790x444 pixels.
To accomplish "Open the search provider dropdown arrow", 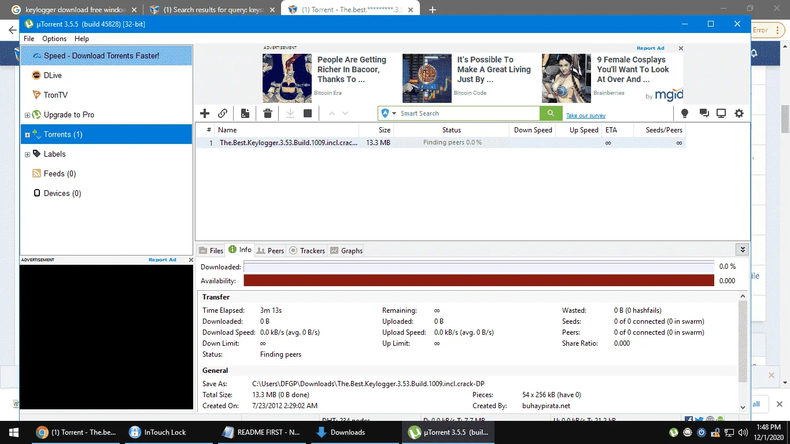I will coord(394,113).
